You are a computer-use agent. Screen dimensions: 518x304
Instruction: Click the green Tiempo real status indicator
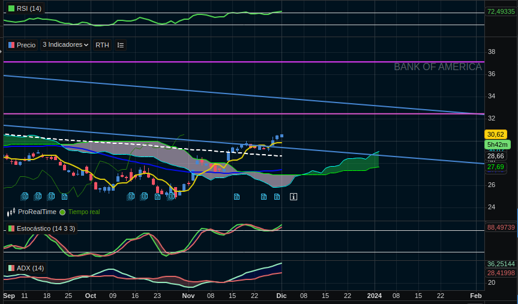coord(62,212)
